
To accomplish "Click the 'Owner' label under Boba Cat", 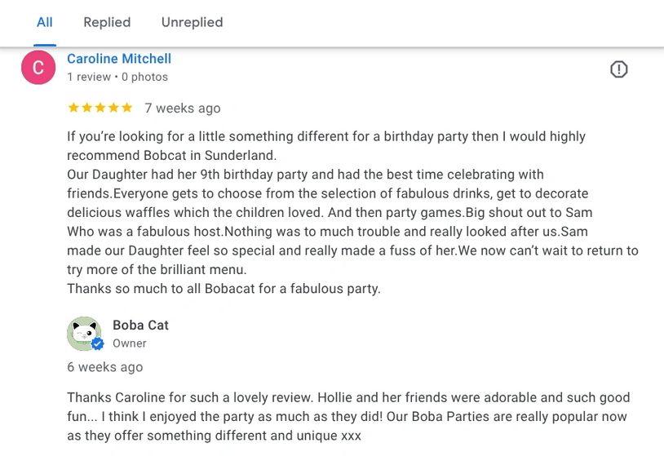I will (x=130, y=343).
